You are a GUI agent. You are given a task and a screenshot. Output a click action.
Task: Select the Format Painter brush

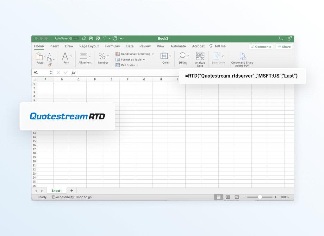(50, 65)
